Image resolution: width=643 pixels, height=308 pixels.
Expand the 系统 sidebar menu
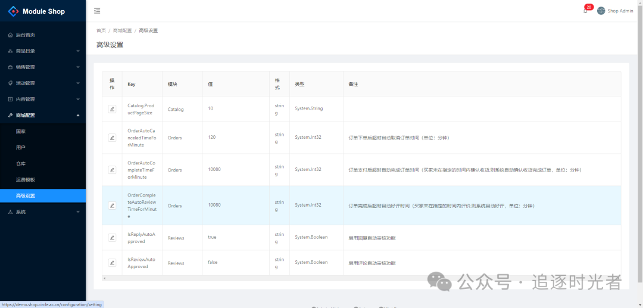click(42, 212)
